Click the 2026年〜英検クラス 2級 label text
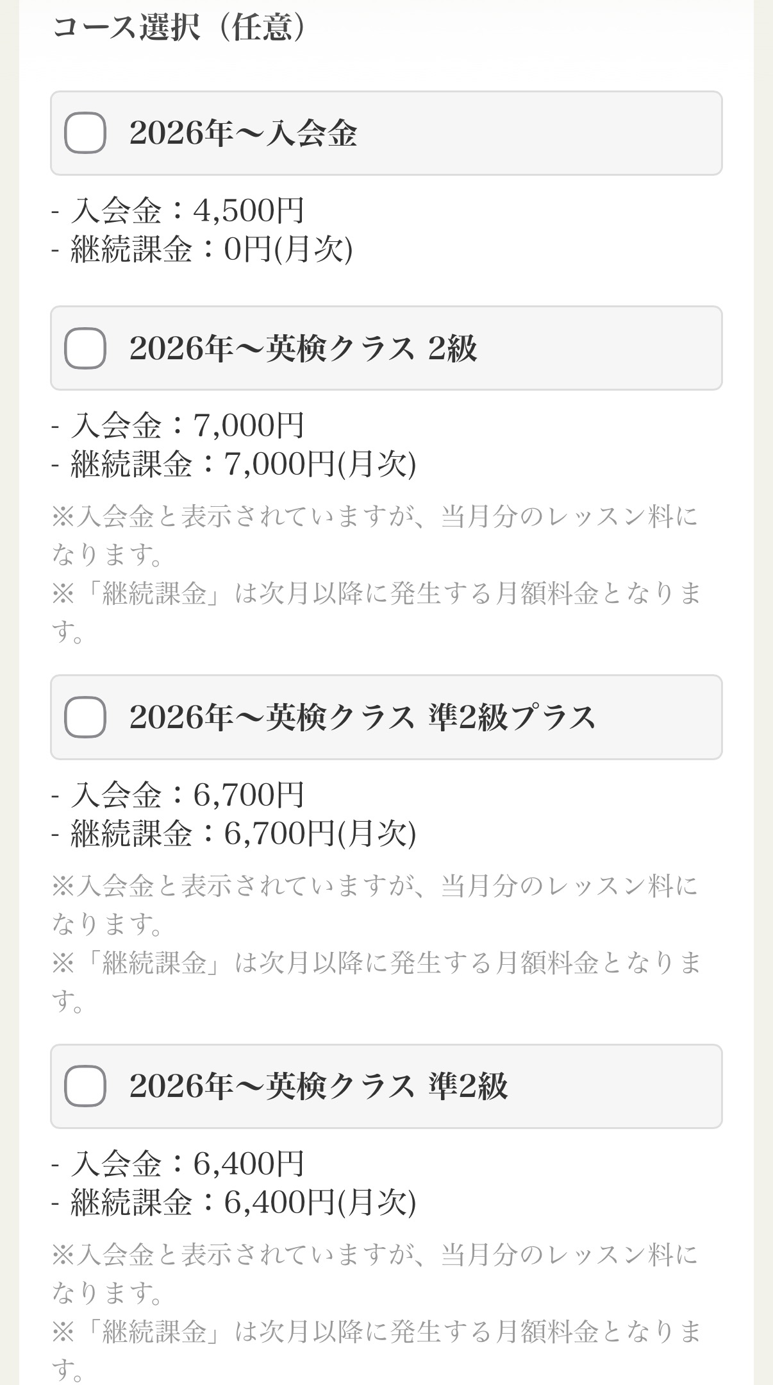 pyautogui.click(x=303, y=348)
